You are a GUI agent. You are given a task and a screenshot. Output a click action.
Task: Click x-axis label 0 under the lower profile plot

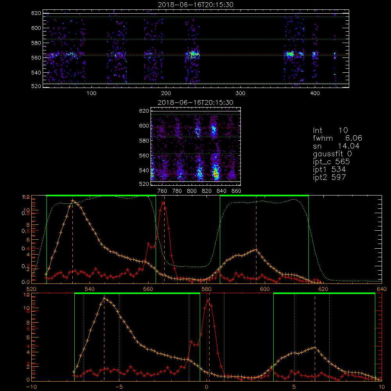(x=206, y=387)
